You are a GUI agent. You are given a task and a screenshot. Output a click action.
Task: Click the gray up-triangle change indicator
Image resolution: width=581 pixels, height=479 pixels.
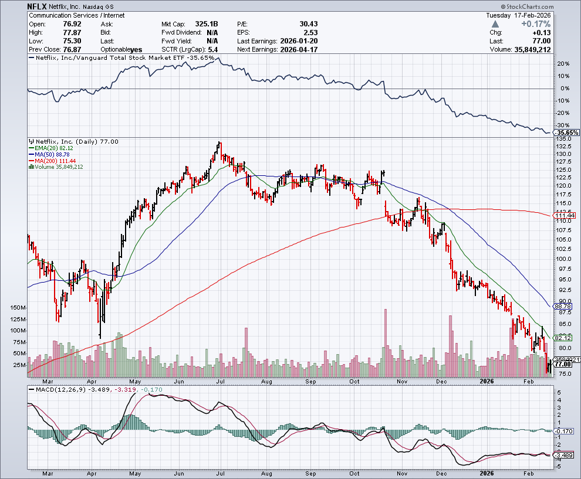tap(496, 24)
